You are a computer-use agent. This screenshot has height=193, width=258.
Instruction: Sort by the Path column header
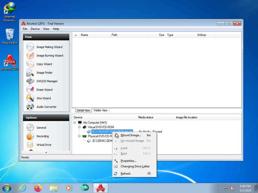(x=129, y=35)
